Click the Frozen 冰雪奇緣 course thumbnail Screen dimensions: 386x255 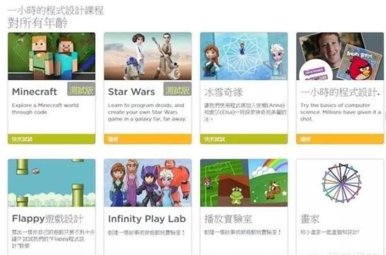click(x=243, y=56)
